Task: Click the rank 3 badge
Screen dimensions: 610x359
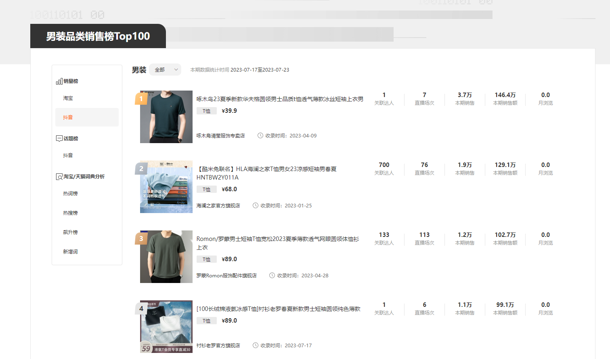Action: point(141,239)
